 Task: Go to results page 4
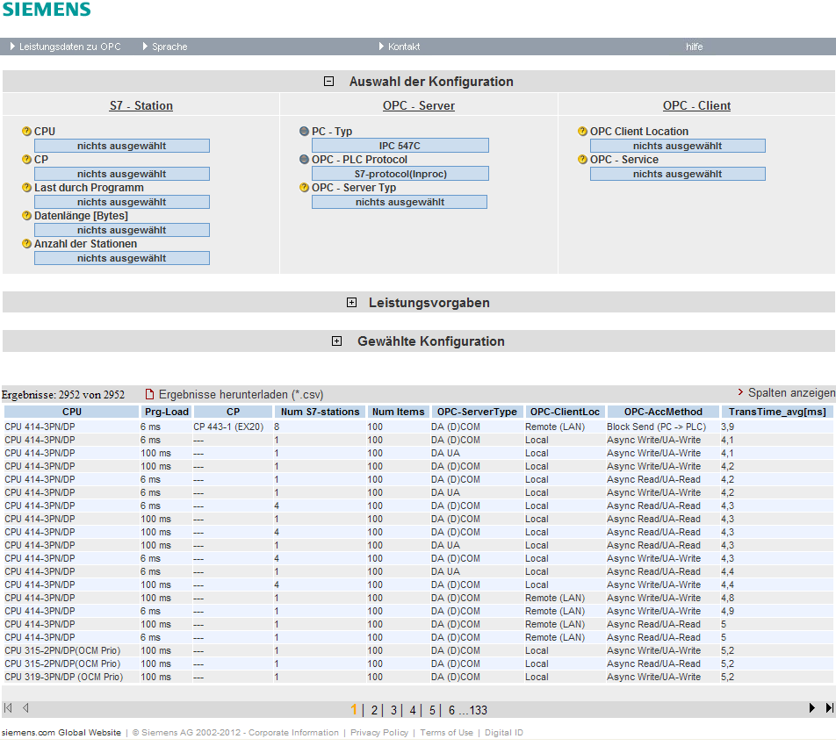413,710
